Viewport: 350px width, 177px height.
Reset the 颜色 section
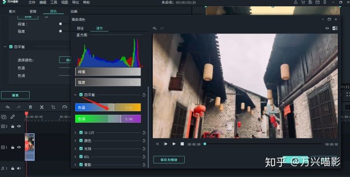pyautogui.click(x=144, y=141)
